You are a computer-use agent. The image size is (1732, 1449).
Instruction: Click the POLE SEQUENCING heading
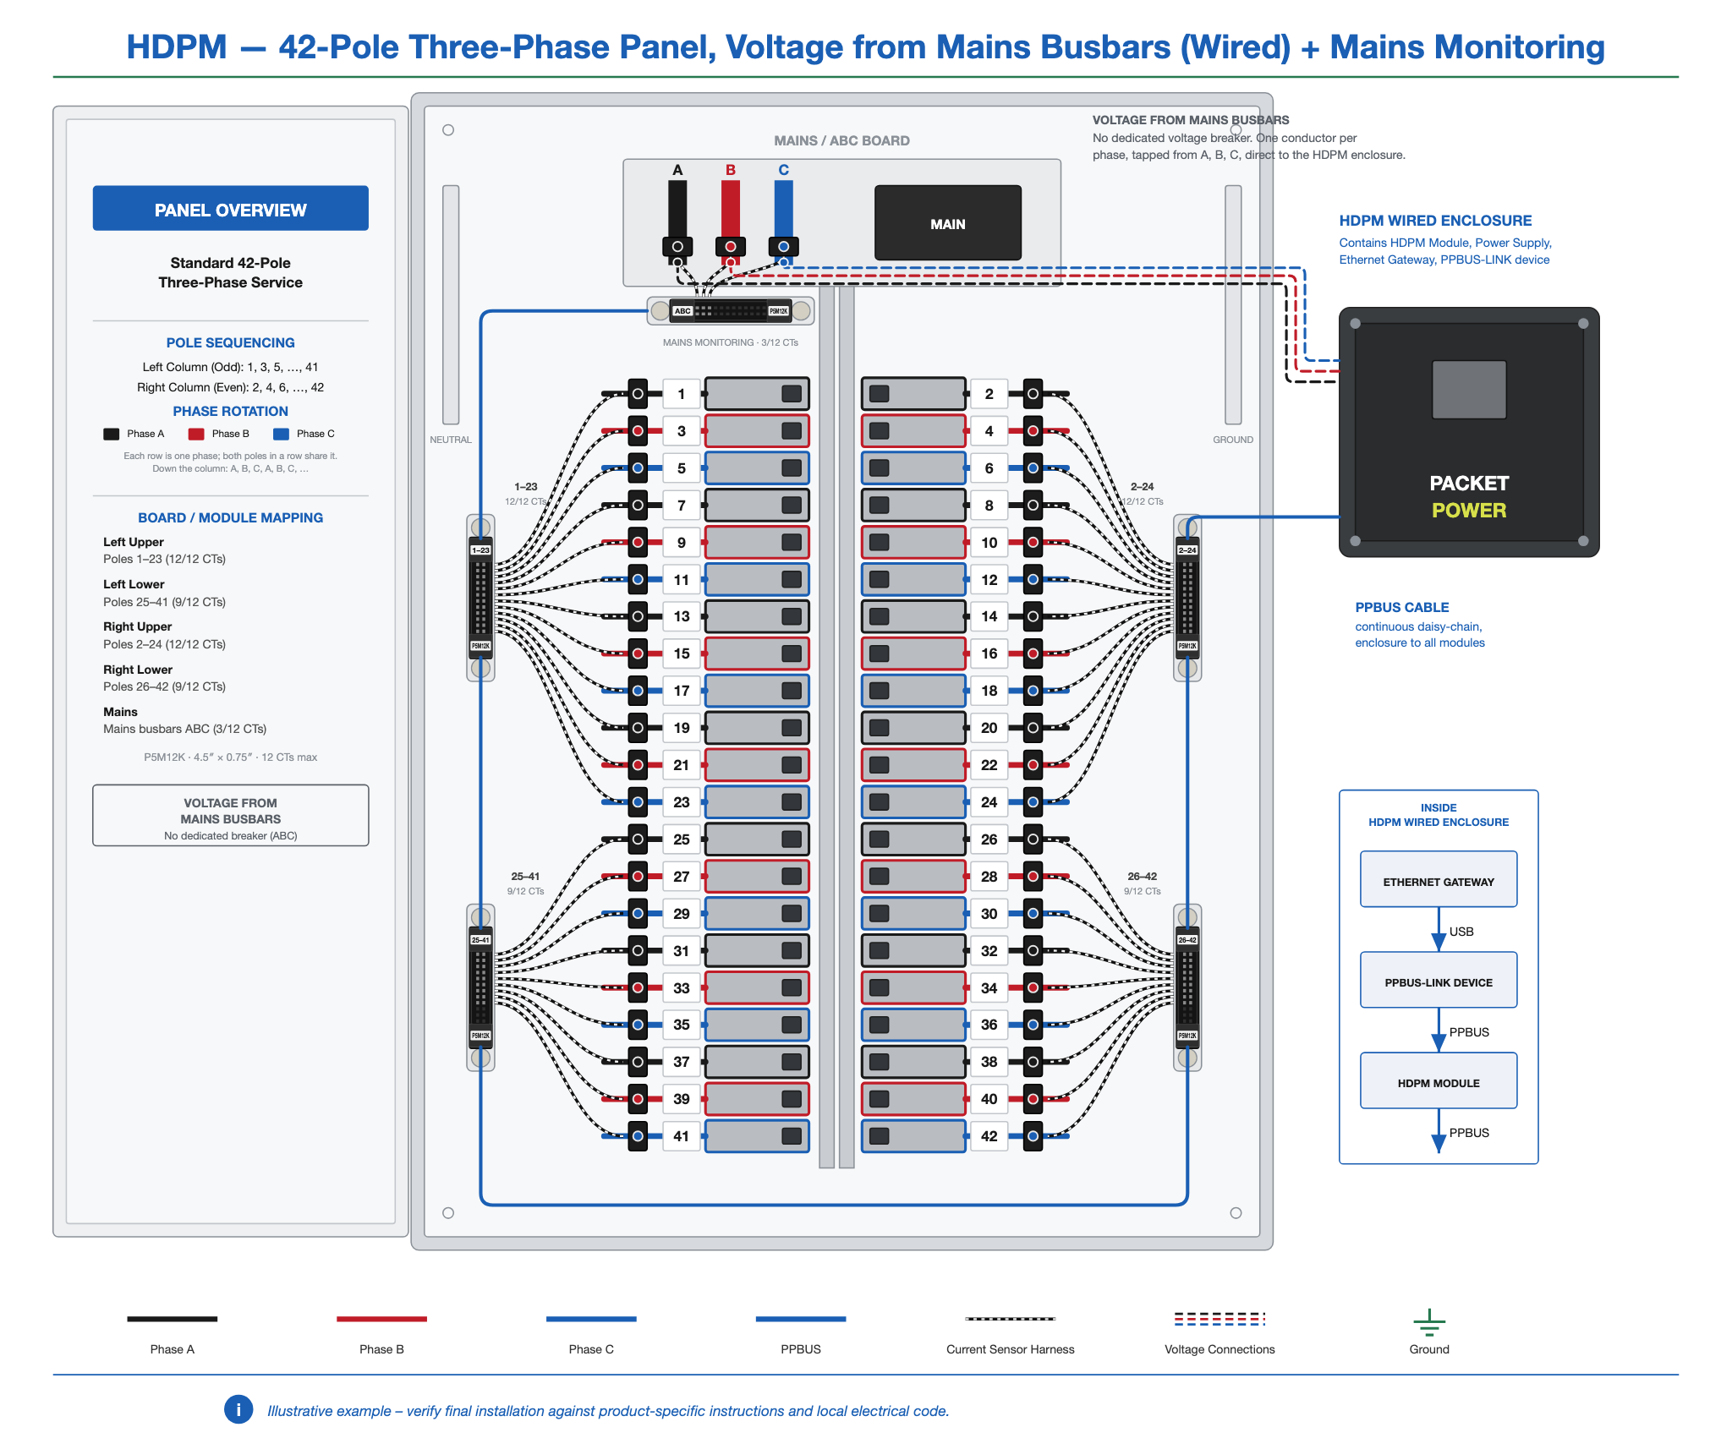[x=230, y=342]
